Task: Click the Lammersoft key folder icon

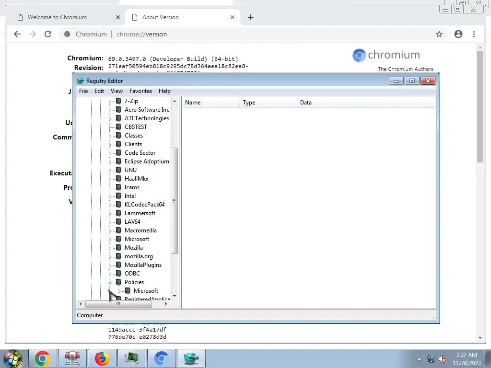Action: [119, 213]
